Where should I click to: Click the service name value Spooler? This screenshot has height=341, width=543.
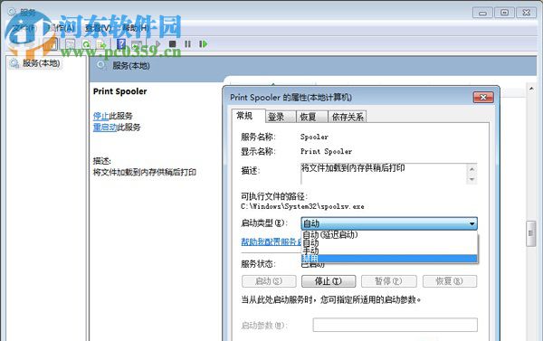click(314, 137)
